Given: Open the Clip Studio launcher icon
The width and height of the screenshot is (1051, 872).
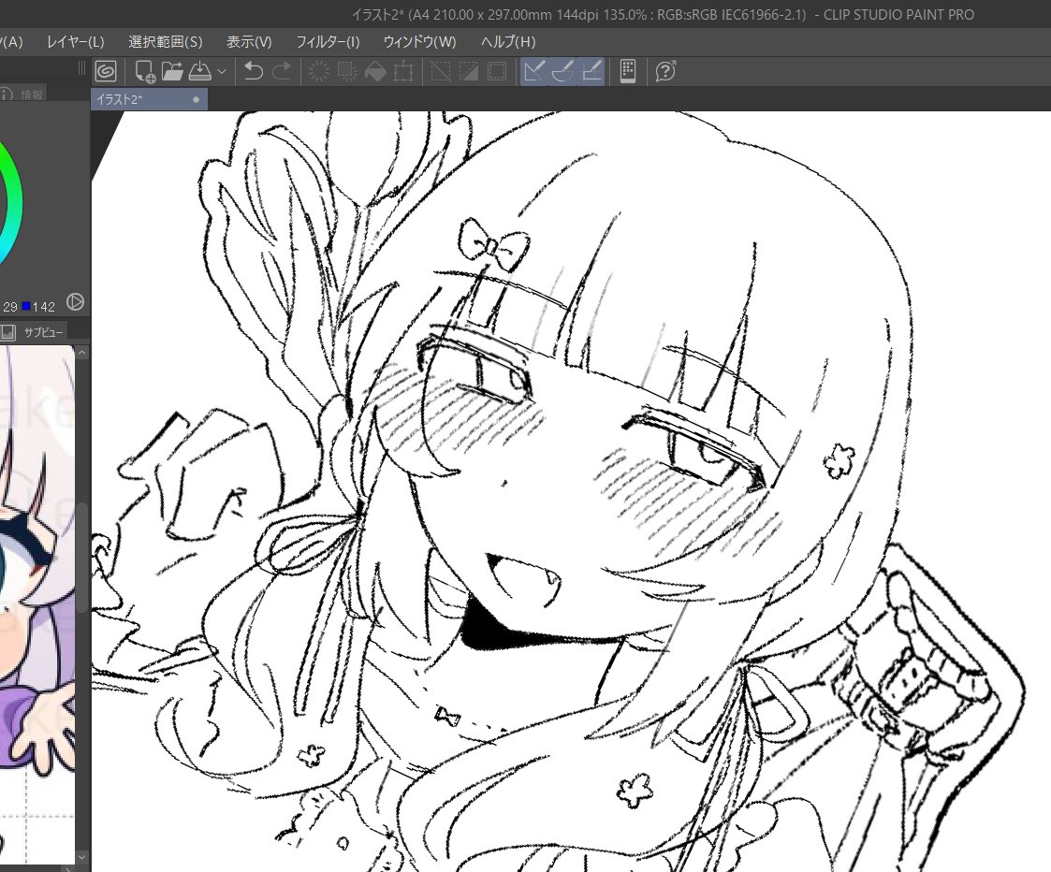Looking at the screenshot, I should [106, 71].
